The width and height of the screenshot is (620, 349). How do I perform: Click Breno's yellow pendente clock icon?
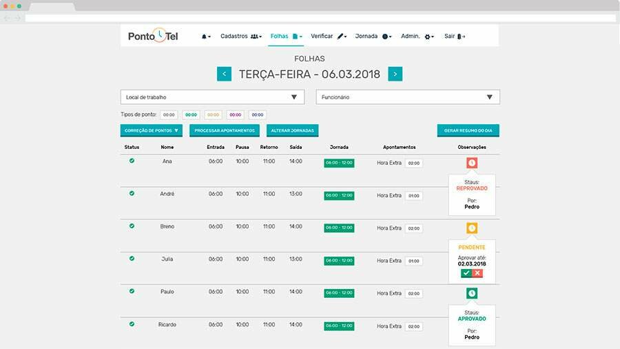(472, 228)
